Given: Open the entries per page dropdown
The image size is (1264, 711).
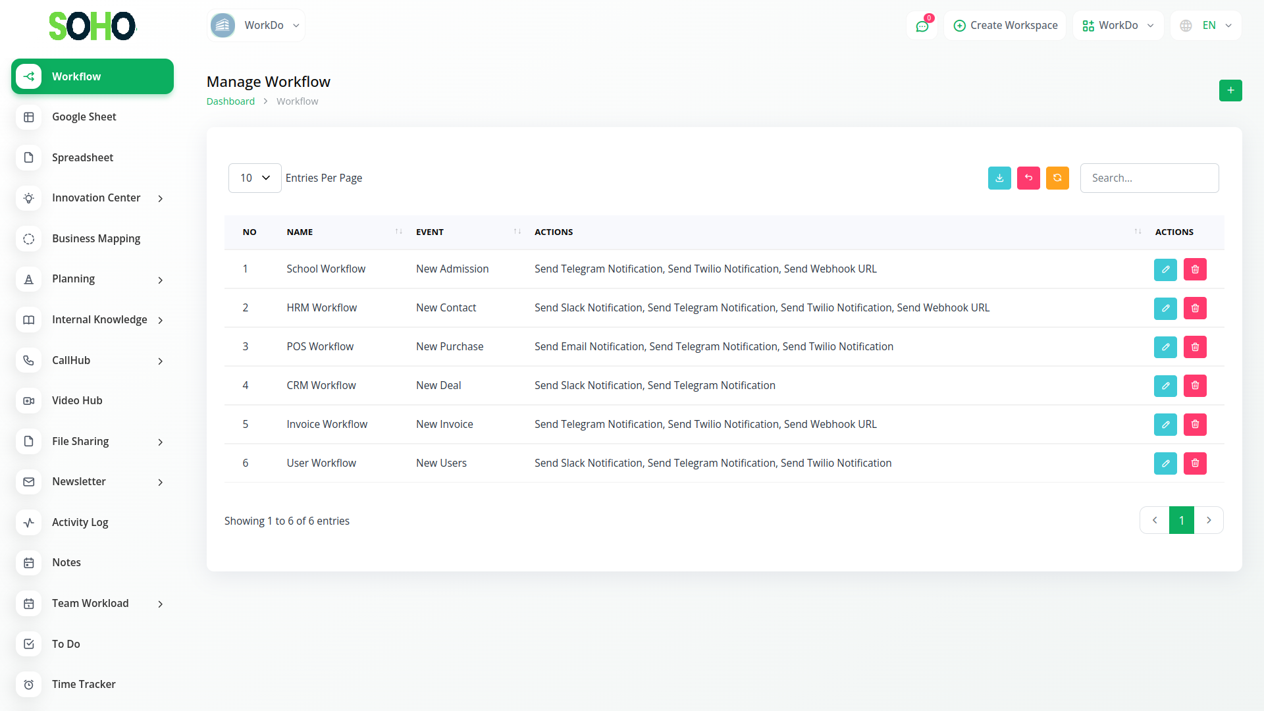Looking at the screenshot, I should (255, 178).
